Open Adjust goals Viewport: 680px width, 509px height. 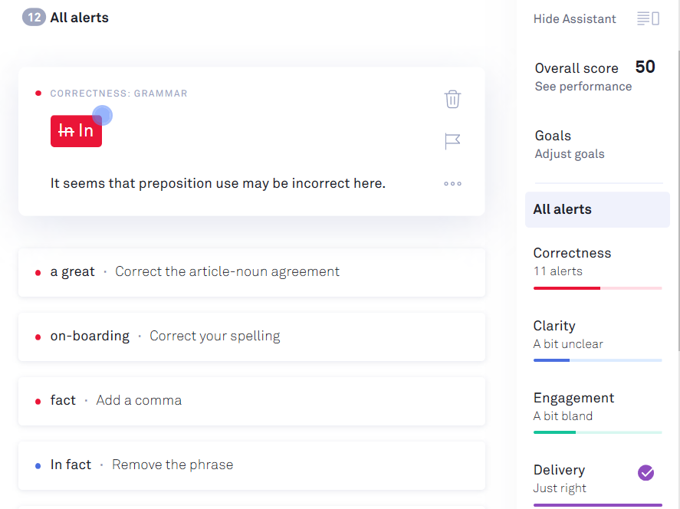(x=570, y=153)
